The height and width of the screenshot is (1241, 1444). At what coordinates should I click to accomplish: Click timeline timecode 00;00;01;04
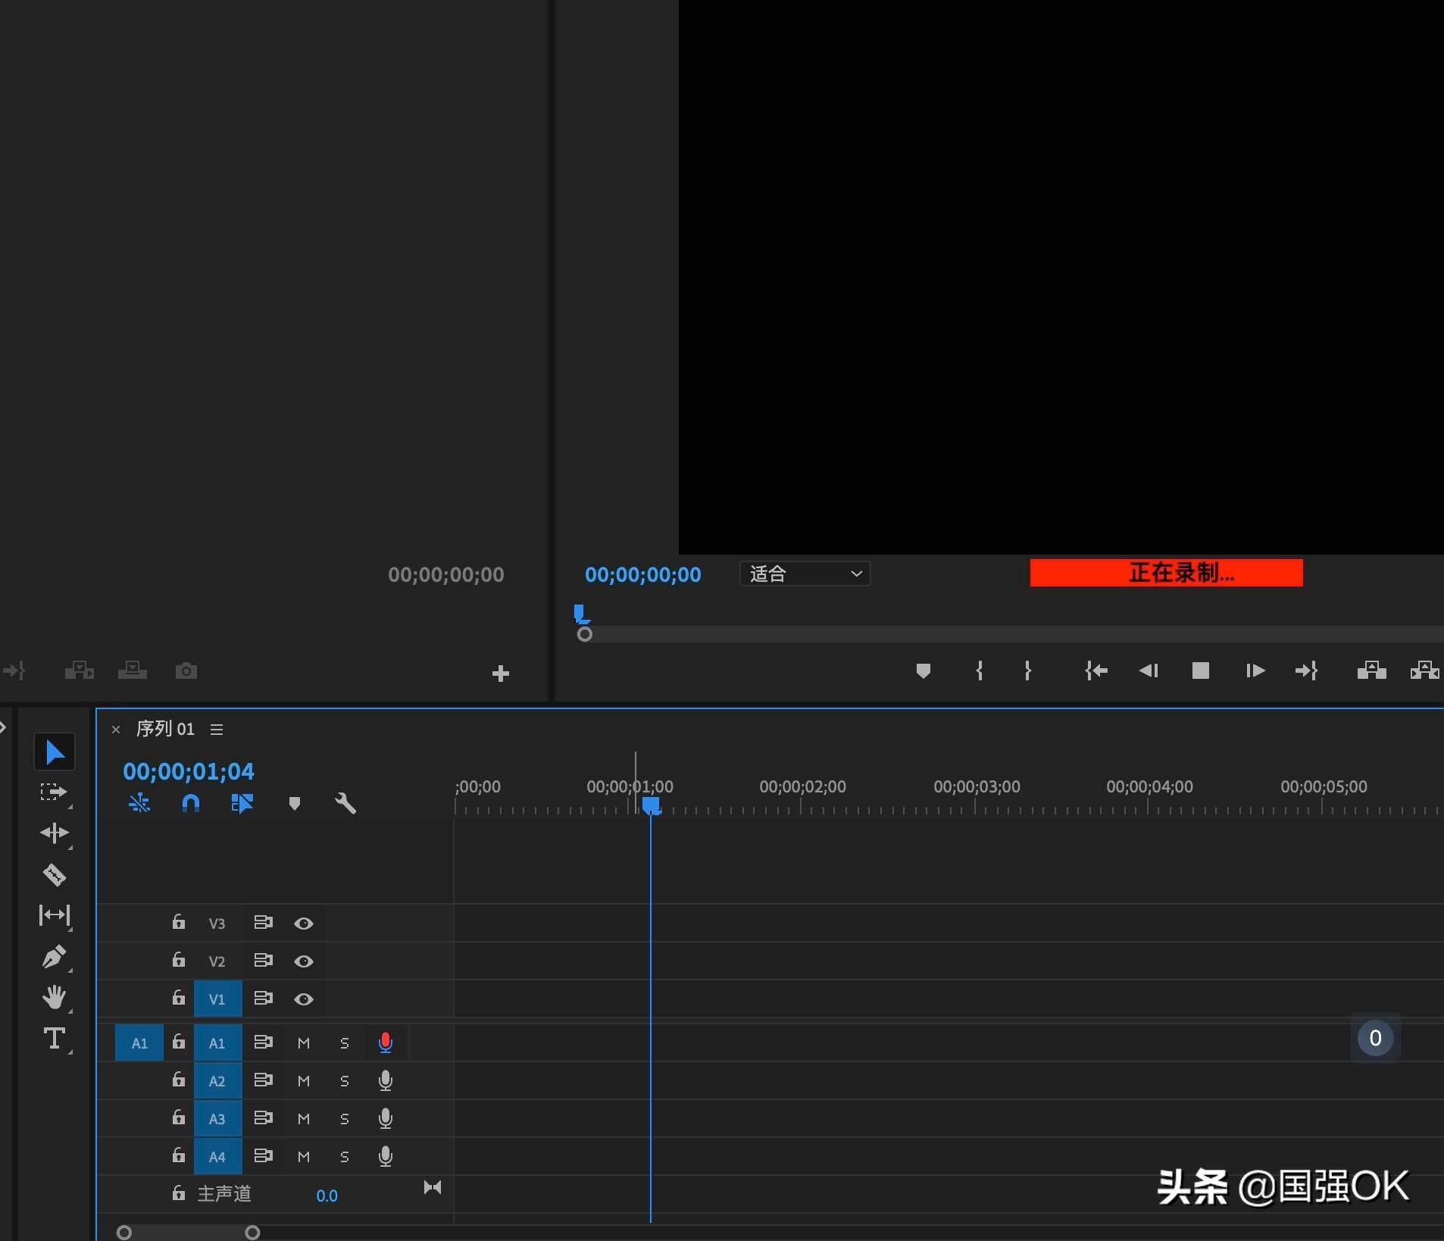[189, 771]
